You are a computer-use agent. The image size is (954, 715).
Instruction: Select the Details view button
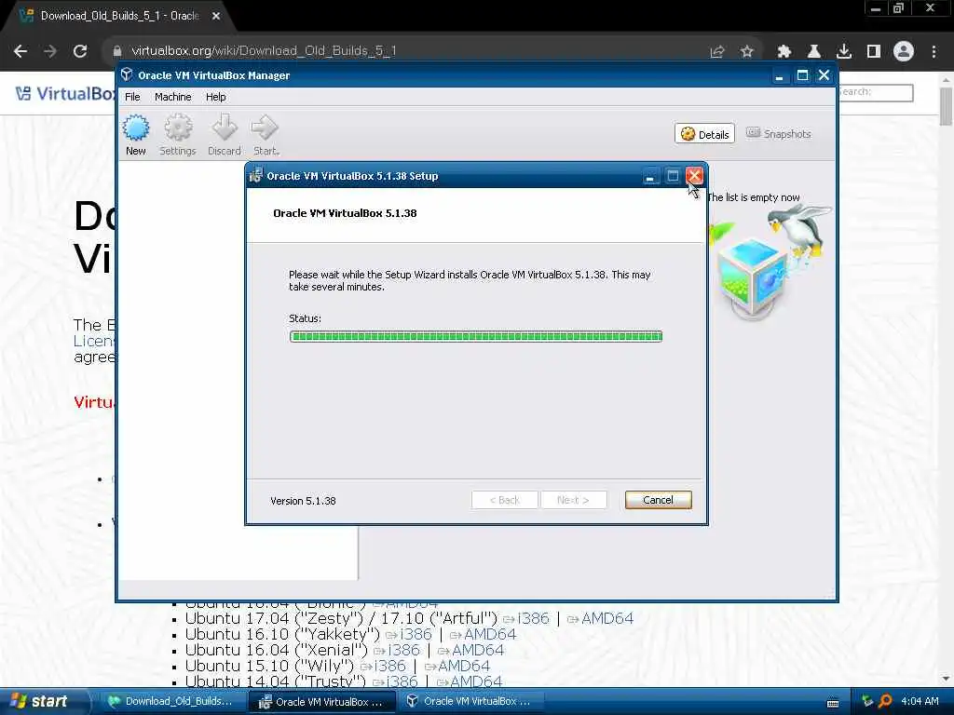(704, 134)
